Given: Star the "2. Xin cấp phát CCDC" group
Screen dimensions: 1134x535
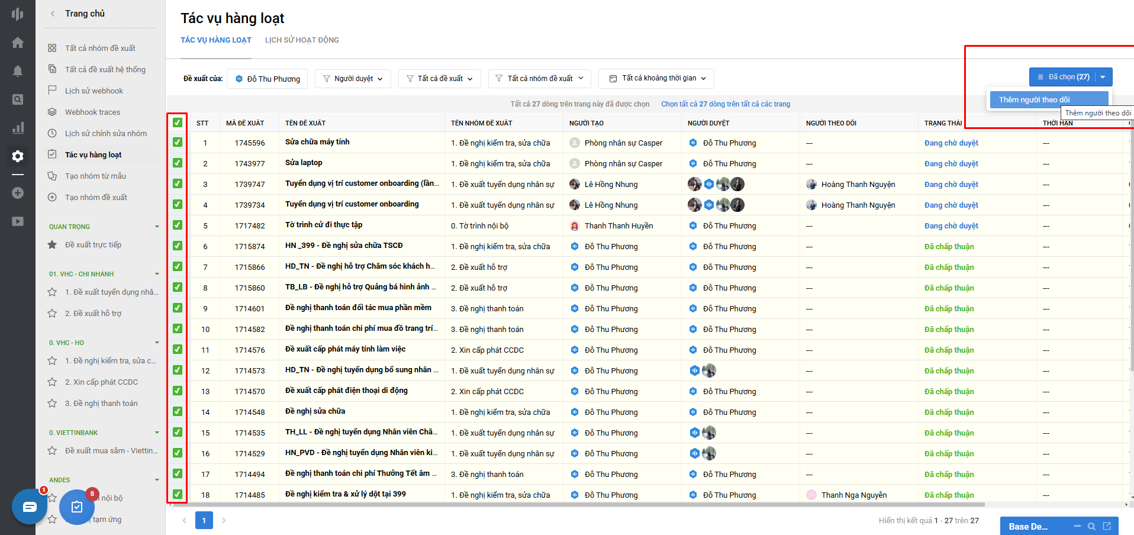Looking at the screenshot, I should tap(52, 382).
